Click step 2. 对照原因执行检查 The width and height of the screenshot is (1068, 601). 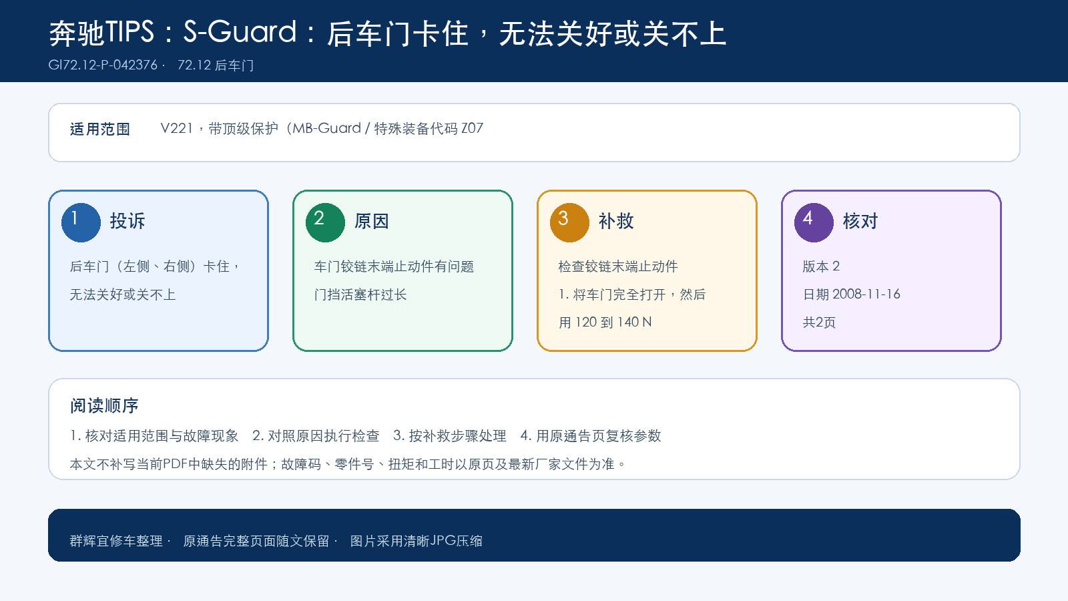point(316,436)
